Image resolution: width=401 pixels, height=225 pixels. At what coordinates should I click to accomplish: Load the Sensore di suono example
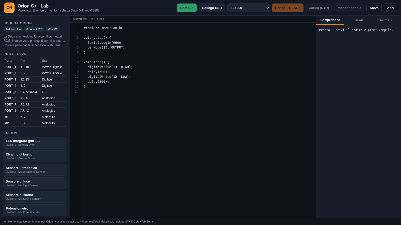tap(35, 197)
